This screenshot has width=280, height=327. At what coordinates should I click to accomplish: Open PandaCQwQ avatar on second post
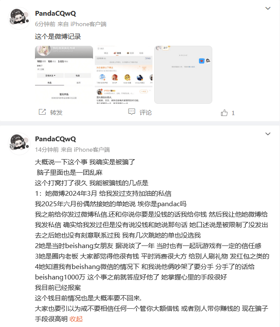click(19, 144)
